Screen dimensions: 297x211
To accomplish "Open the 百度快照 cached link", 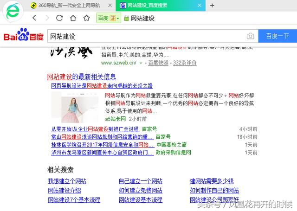I will click(158, 63).
